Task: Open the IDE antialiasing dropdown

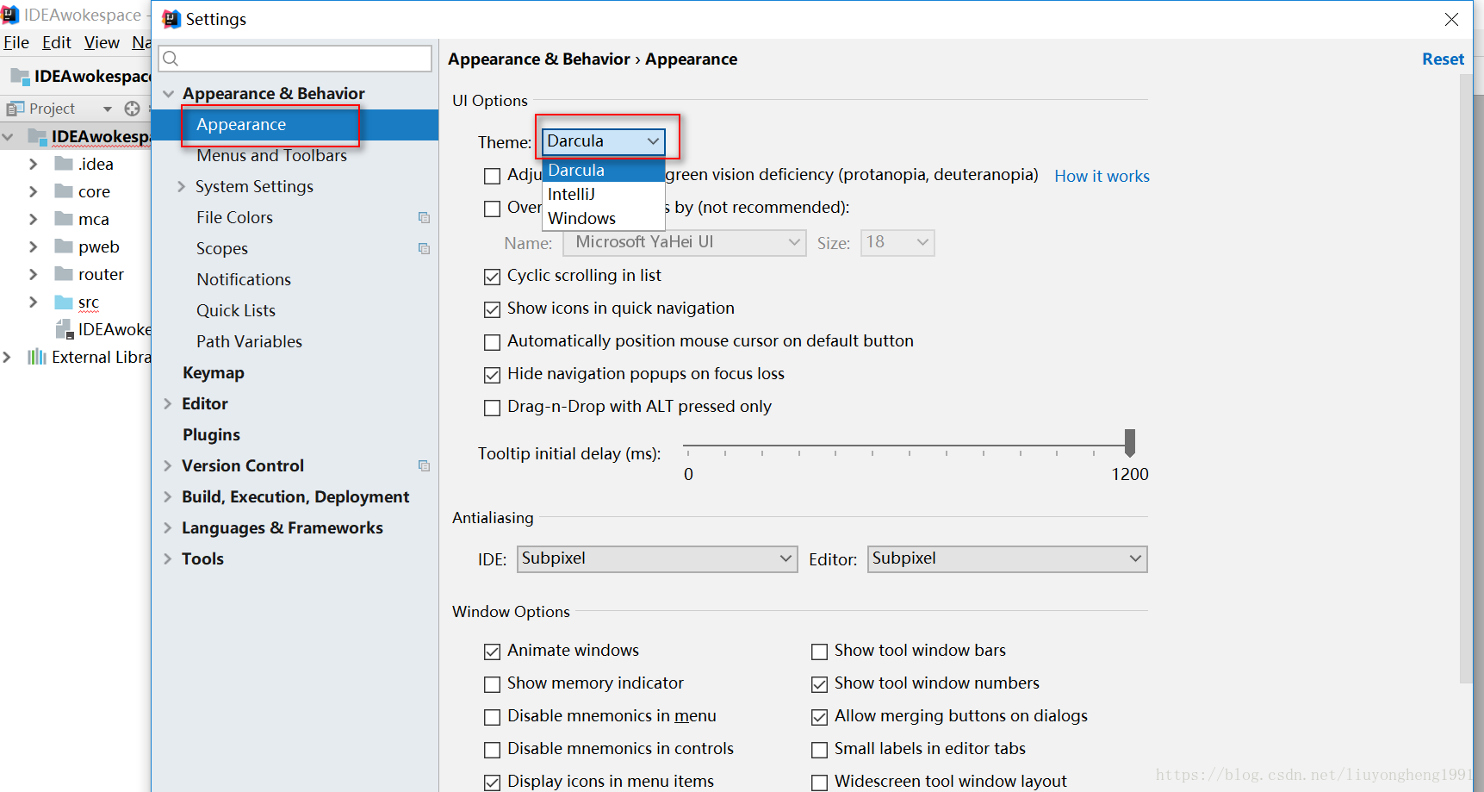Action: click(x=656, y=558)
